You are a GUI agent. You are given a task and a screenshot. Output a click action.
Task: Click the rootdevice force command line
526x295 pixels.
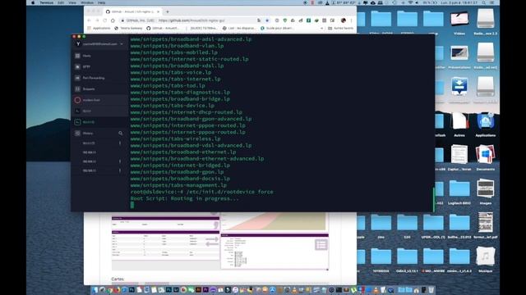201,192
